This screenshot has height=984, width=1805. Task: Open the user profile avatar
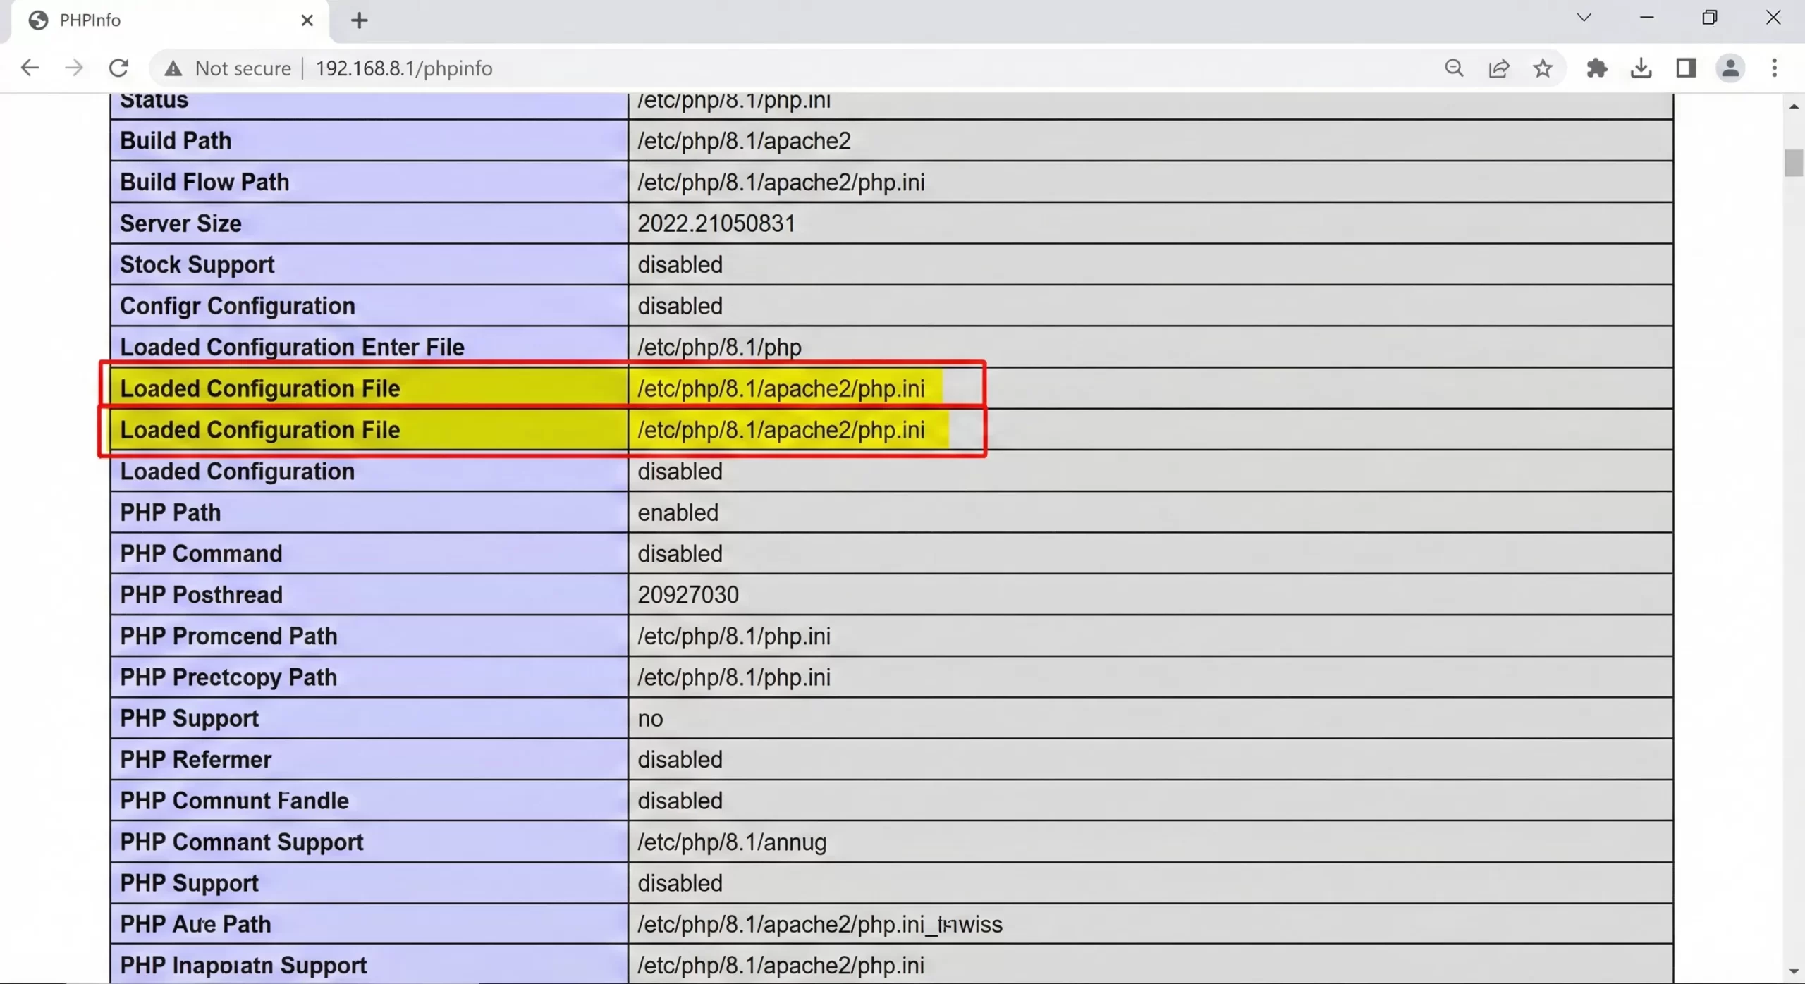[1730, 68]
